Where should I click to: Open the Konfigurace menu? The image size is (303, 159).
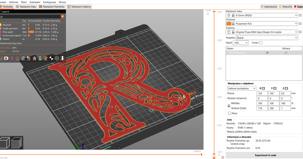point(49,2)
